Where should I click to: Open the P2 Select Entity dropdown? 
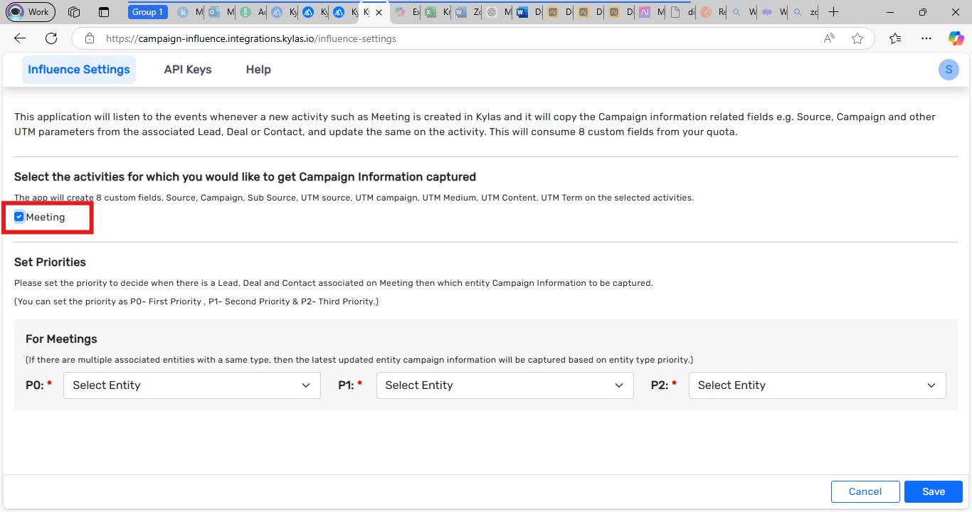[818, 385]
